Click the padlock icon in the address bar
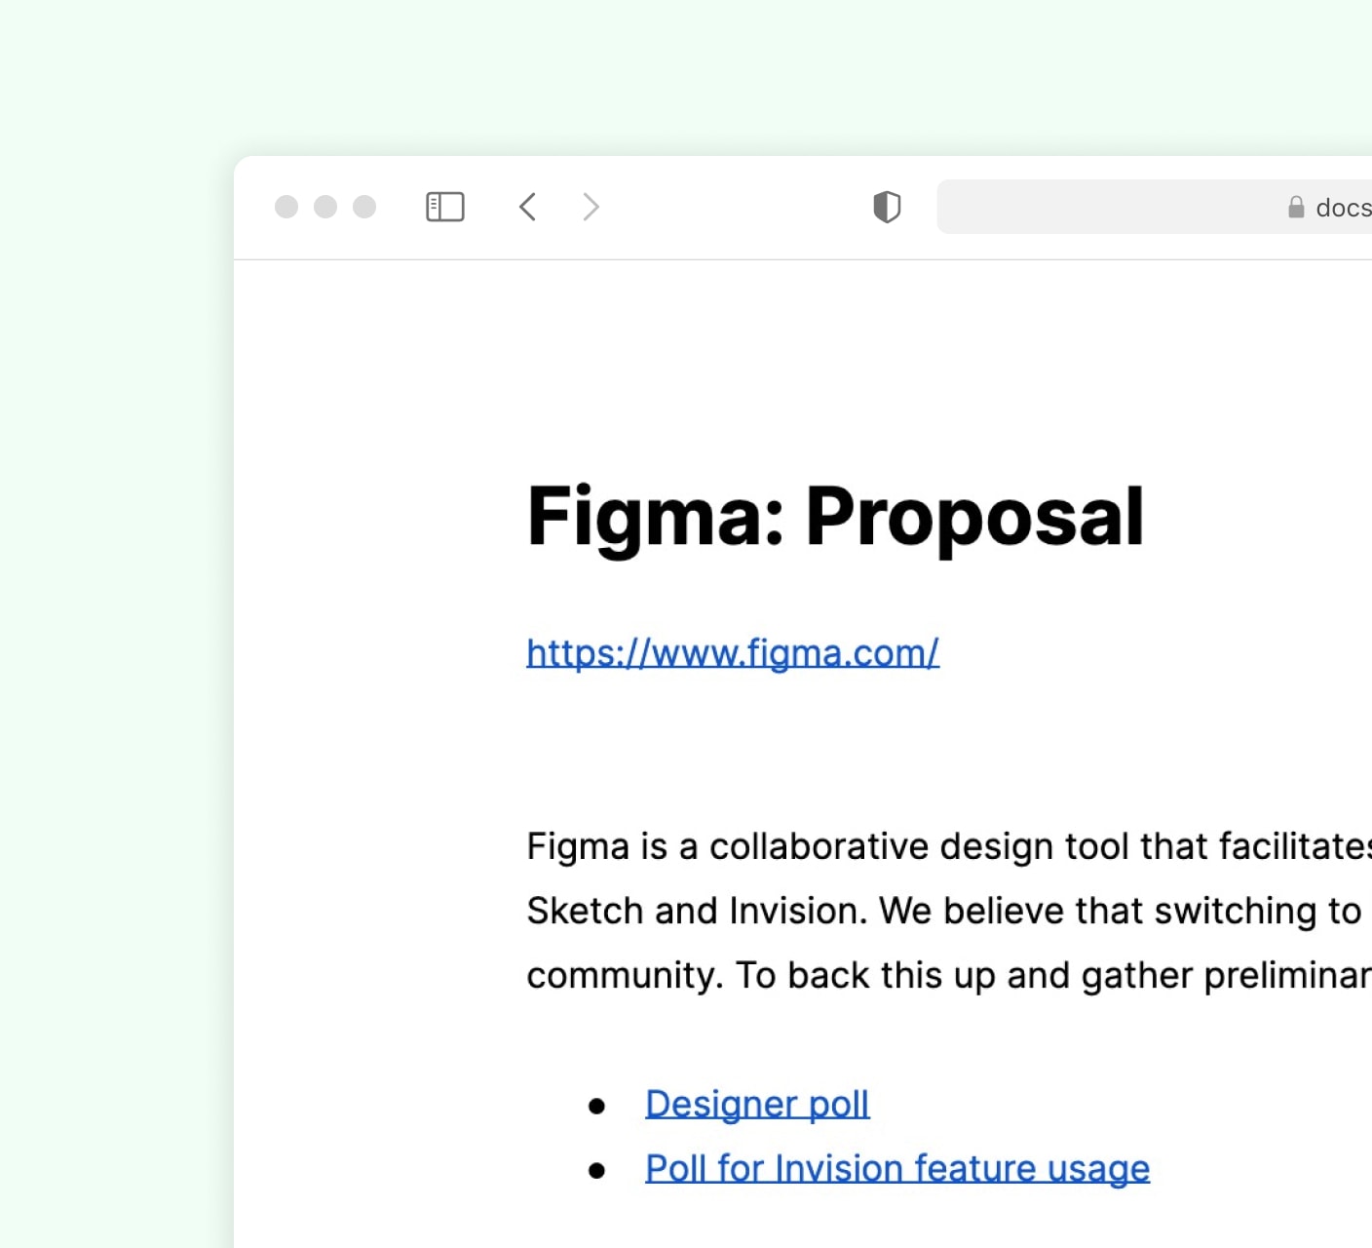1372x1248 pixels. tap(1296, 207)
